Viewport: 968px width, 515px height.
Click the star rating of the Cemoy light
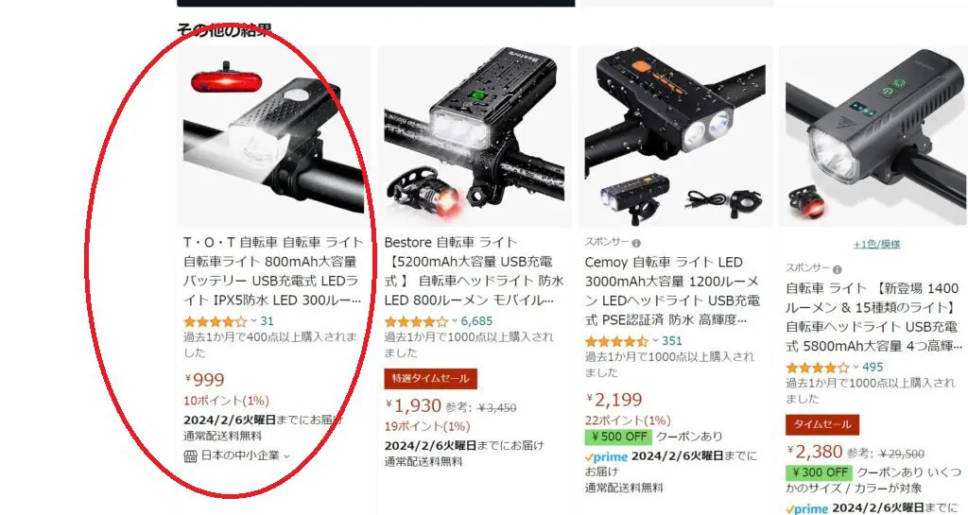click(x=616, y=341)
